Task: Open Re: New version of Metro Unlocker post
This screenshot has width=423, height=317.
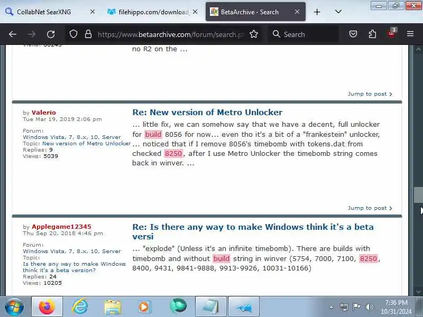Action: (x=207, y=112)
